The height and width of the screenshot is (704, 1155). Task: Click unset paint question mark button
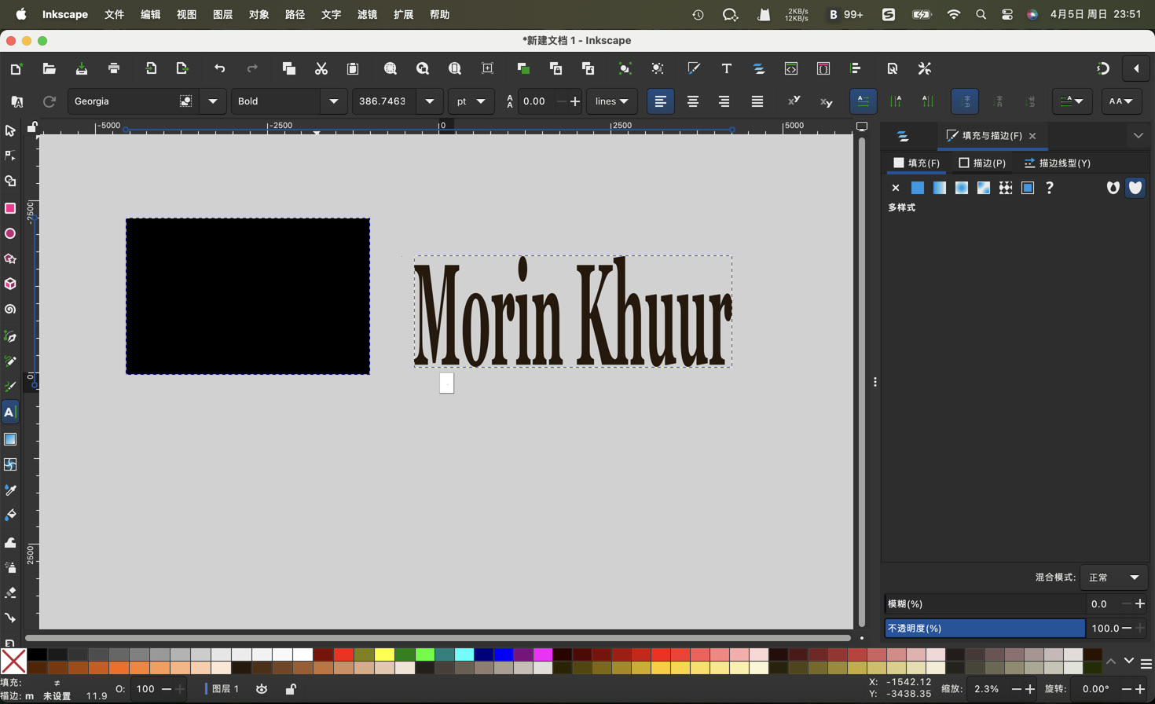coord(1049,188)
